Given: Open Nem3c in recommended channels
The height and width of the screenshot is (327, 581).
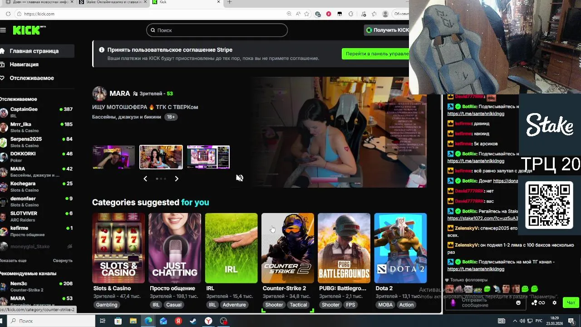Looking at the screenshot, I should [x=36, y=287].
